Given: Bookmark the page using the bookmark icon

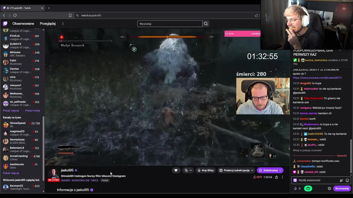Looking at the screenshot, I should click(70, 15).
